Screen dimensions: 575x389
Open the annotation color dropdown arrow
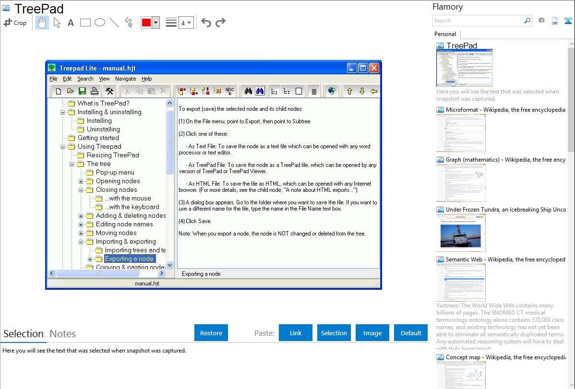156,23
